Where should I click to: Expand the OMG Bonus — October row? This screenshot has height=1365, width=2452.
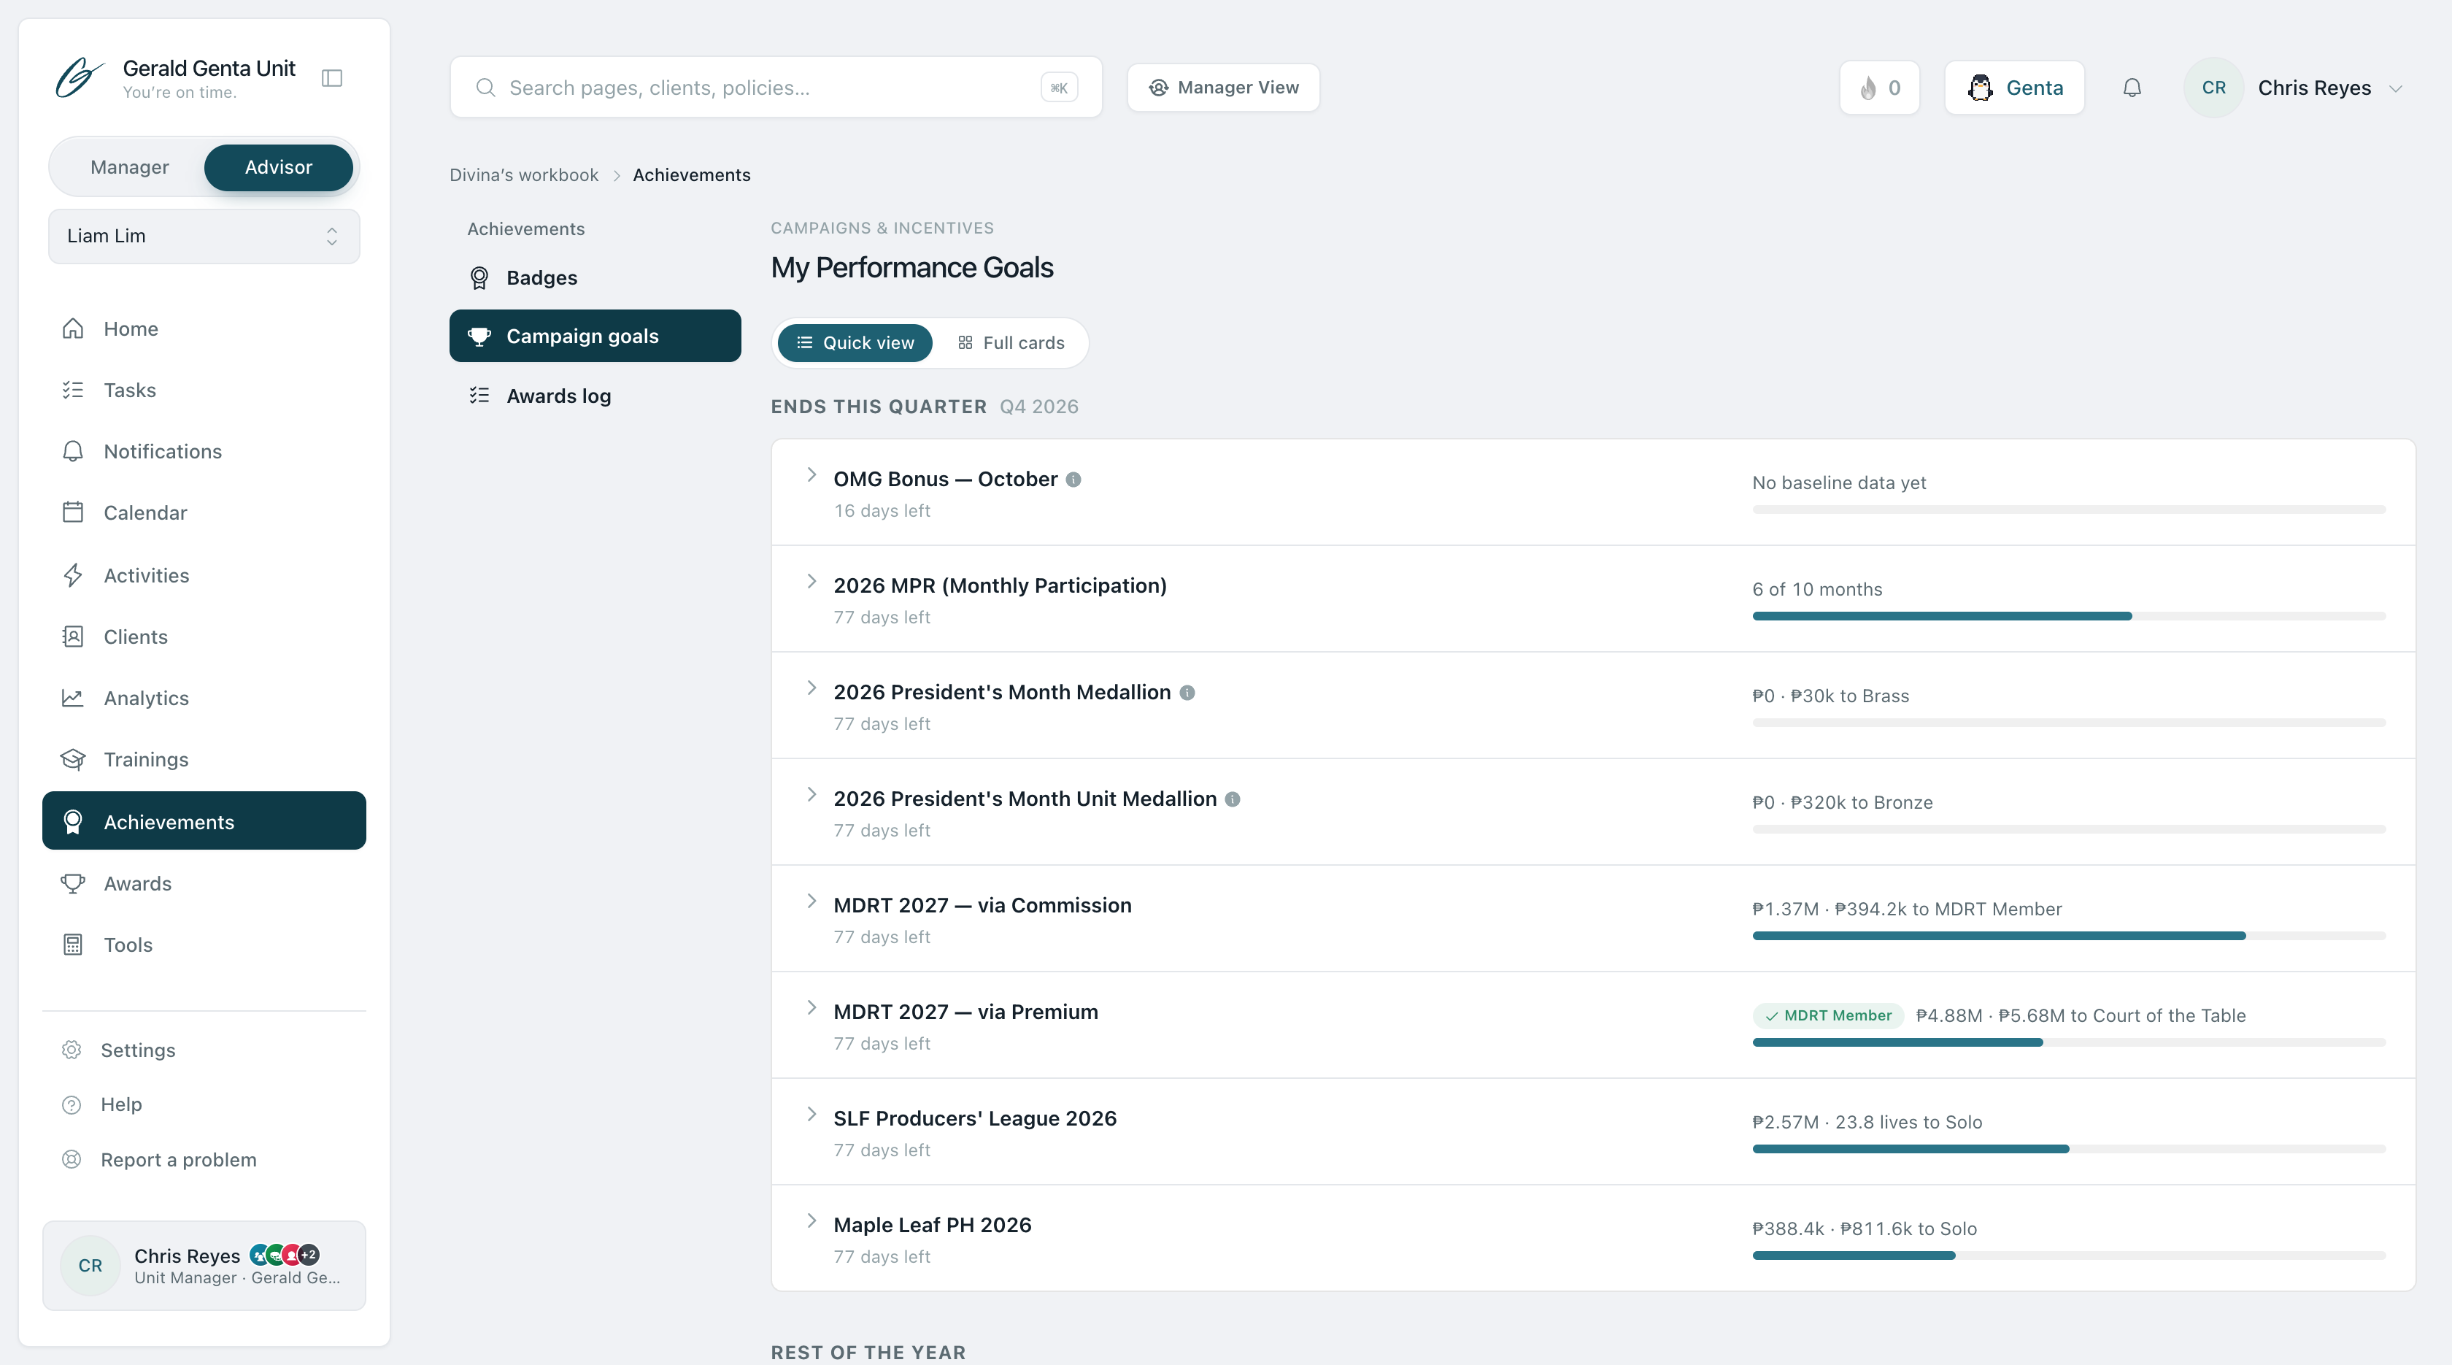point(811,475)
